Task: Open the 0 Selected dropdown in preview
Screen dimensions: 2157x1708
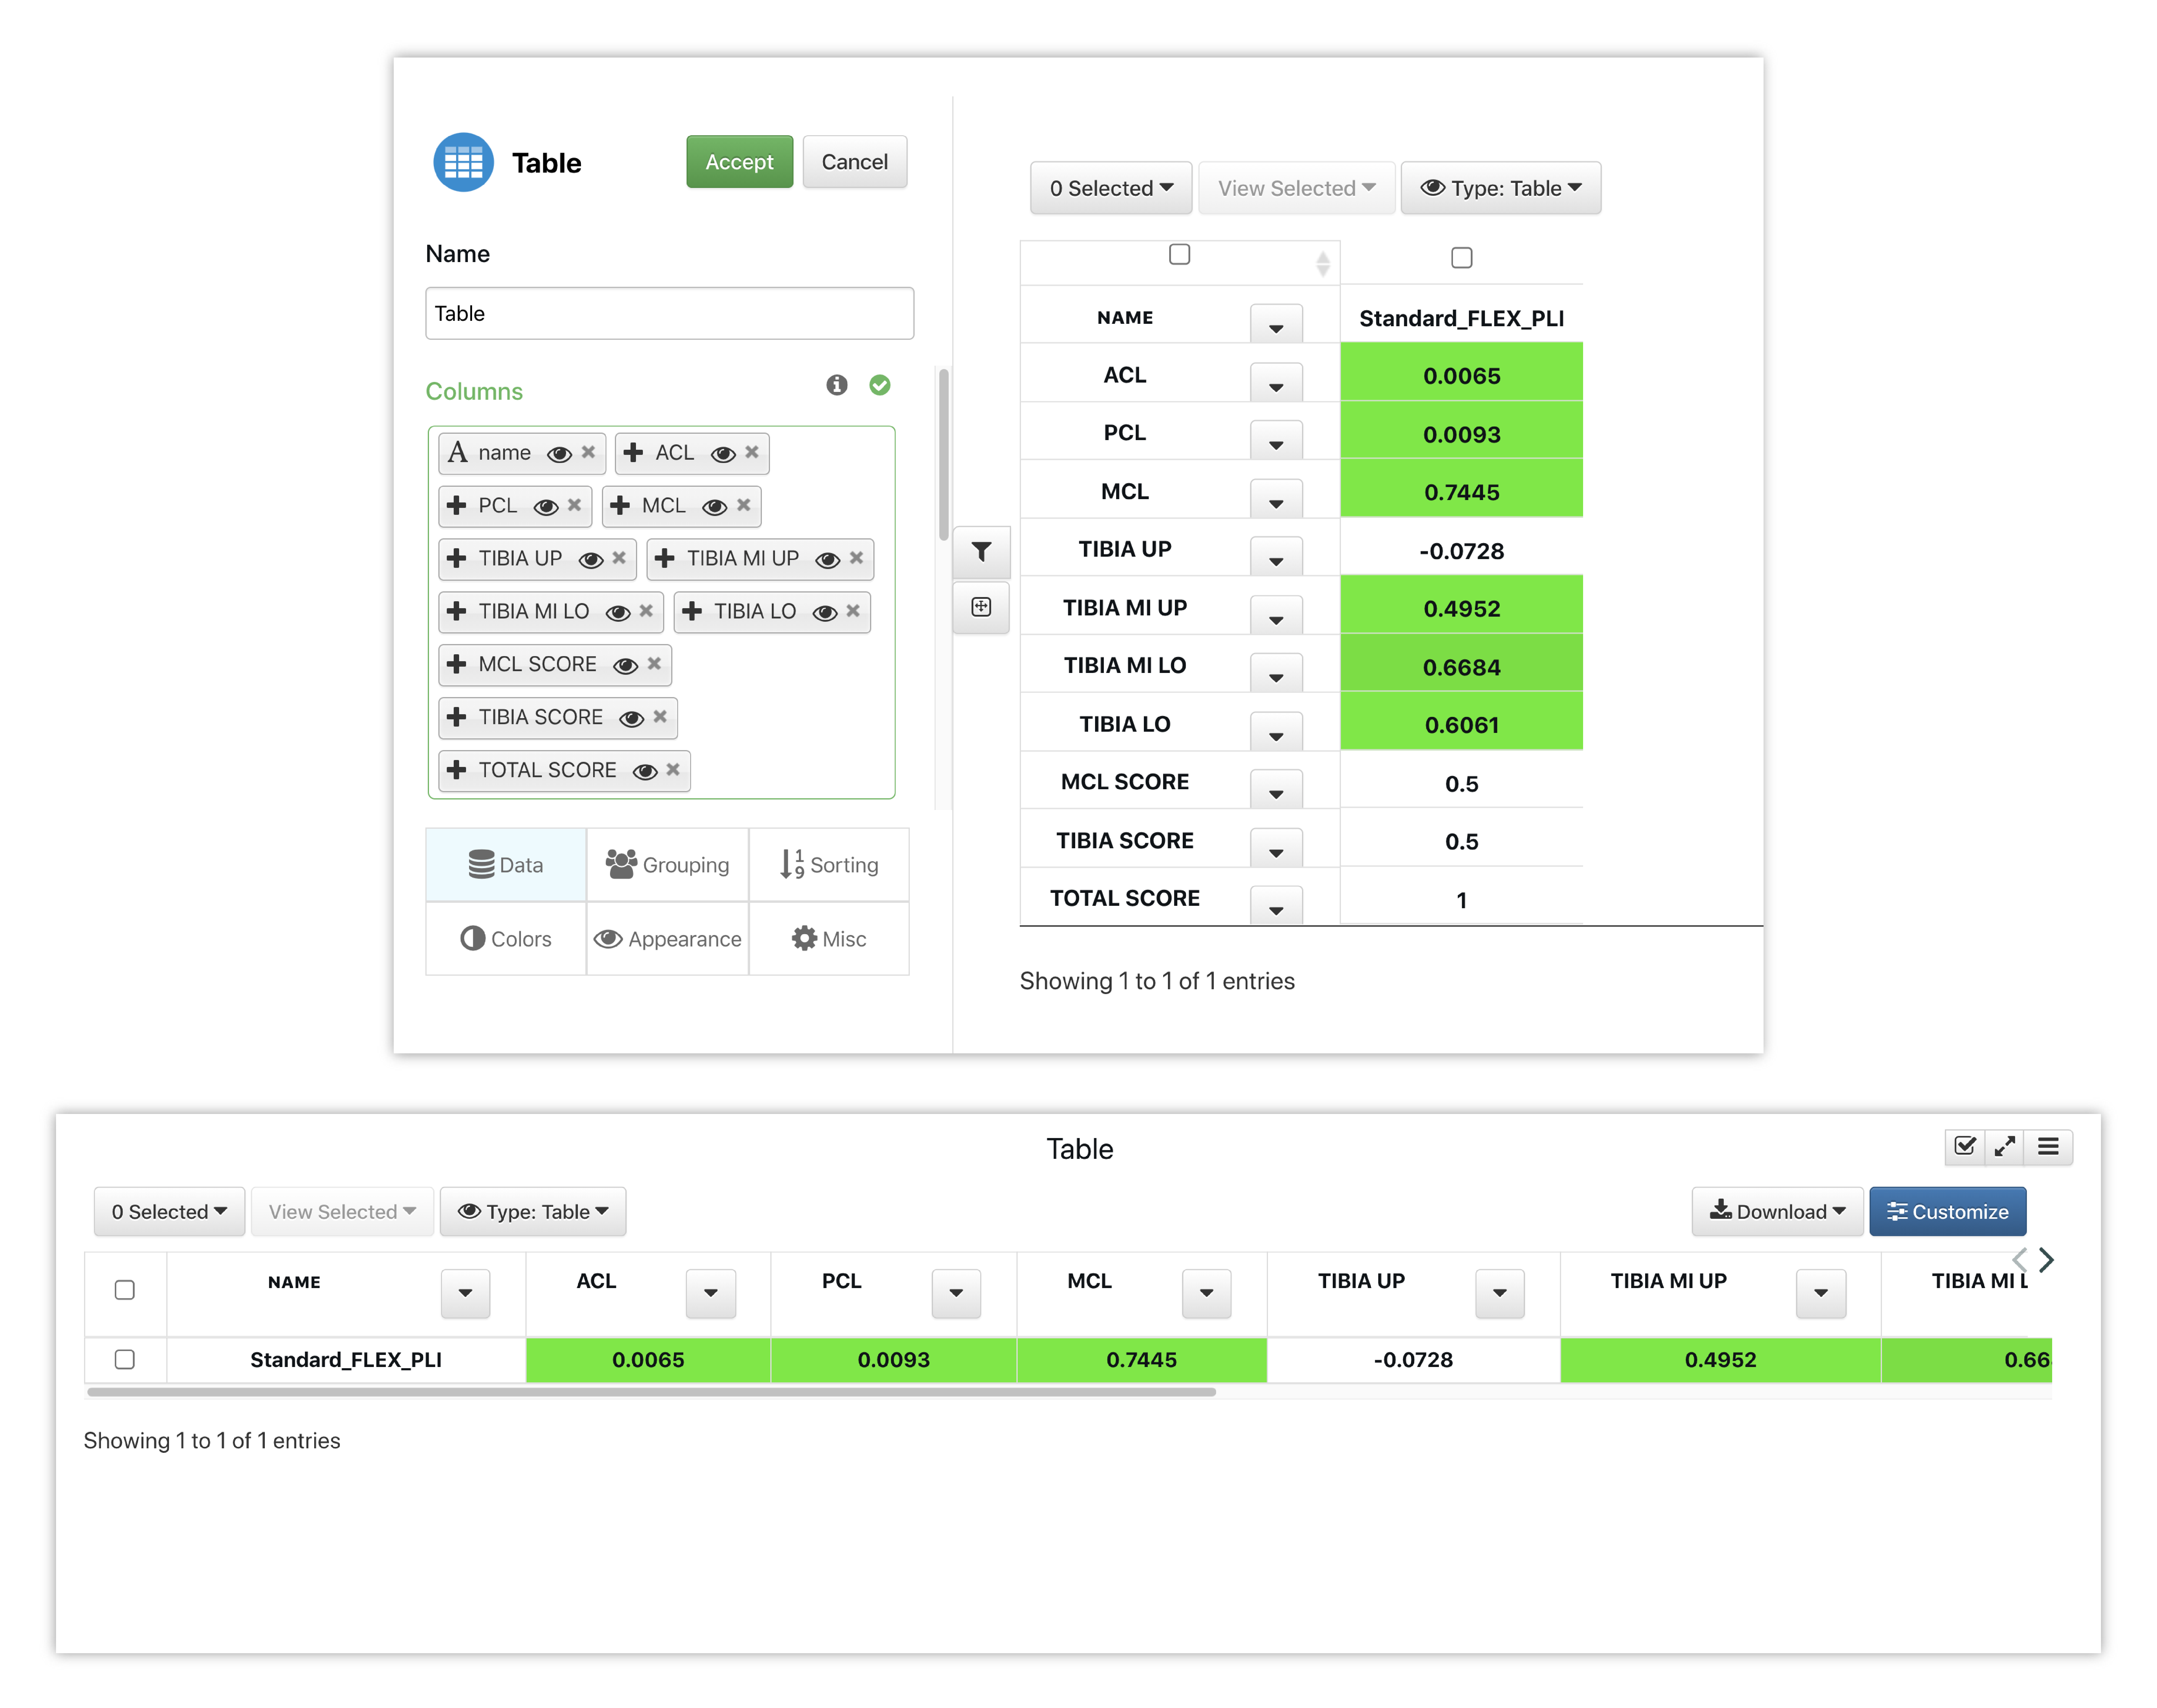Action: coord(1111,188)
